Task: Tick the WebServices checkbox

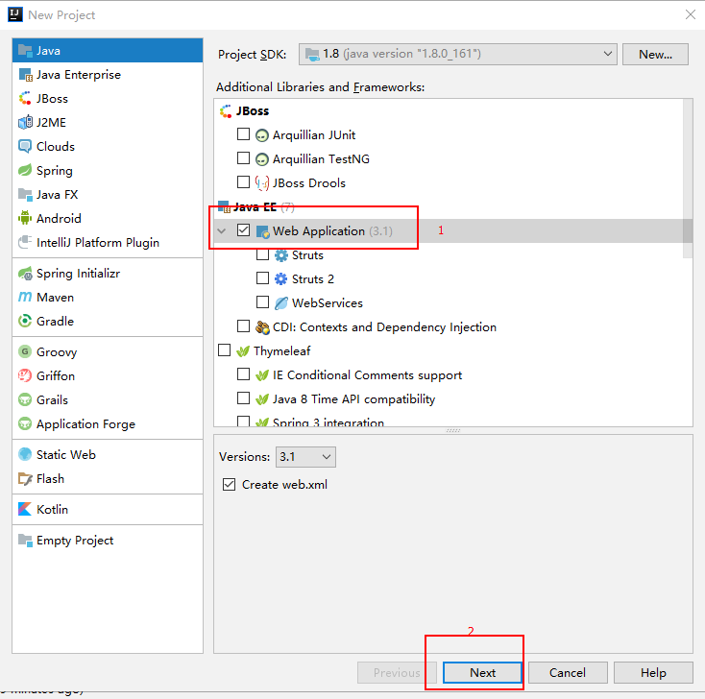Action: pos(262,301)
